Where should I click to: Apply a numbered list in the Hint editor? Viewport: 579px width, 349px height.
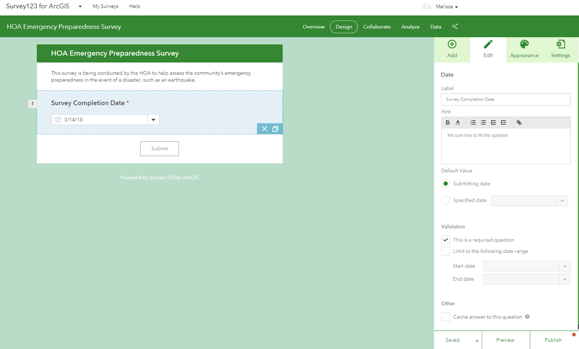coord(473,122)
